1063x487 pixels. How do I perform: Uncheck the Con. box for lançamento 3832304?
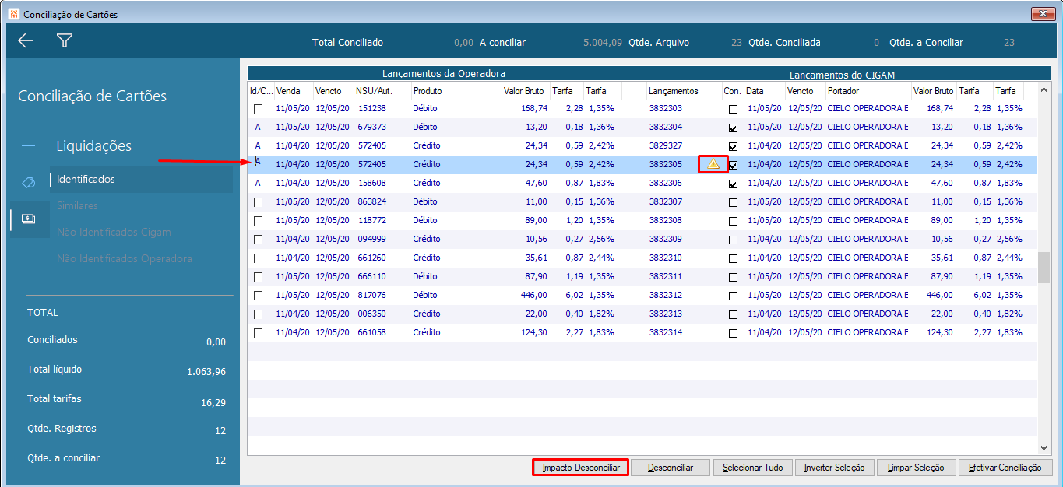(x=733, y=128)
